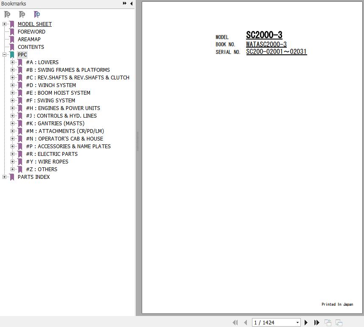Click the #P : ACCESSORIES ribbon icon

[x=20, y=147]
